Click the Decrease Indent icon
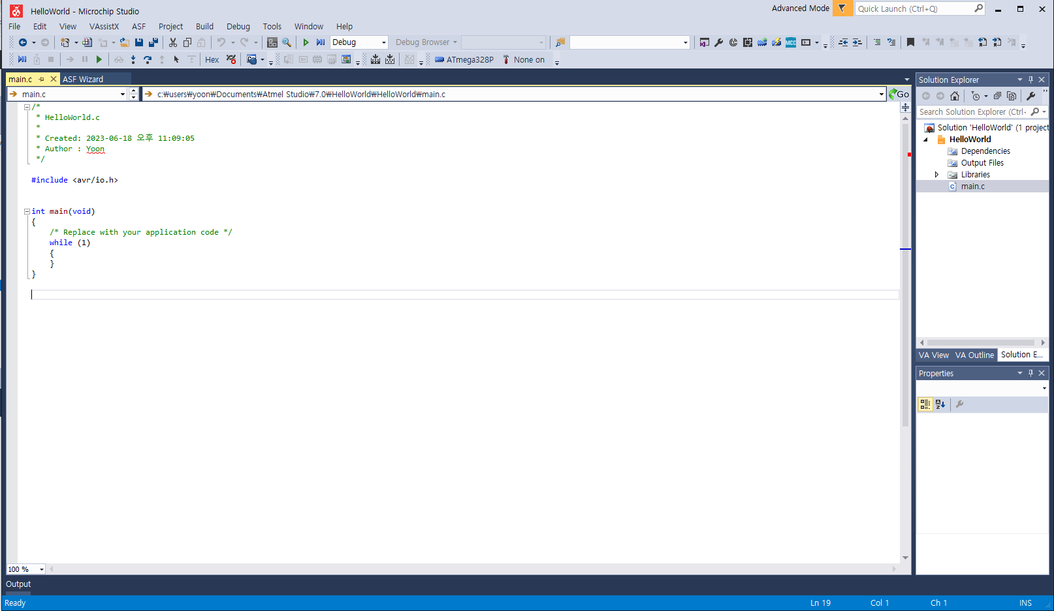The height and width of the screenshot is (611, 1054). pyautogui.click(x=843, y=42)
